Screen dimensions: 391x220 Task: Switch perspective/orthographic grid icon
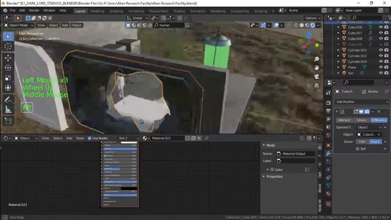tap(316, 86)
